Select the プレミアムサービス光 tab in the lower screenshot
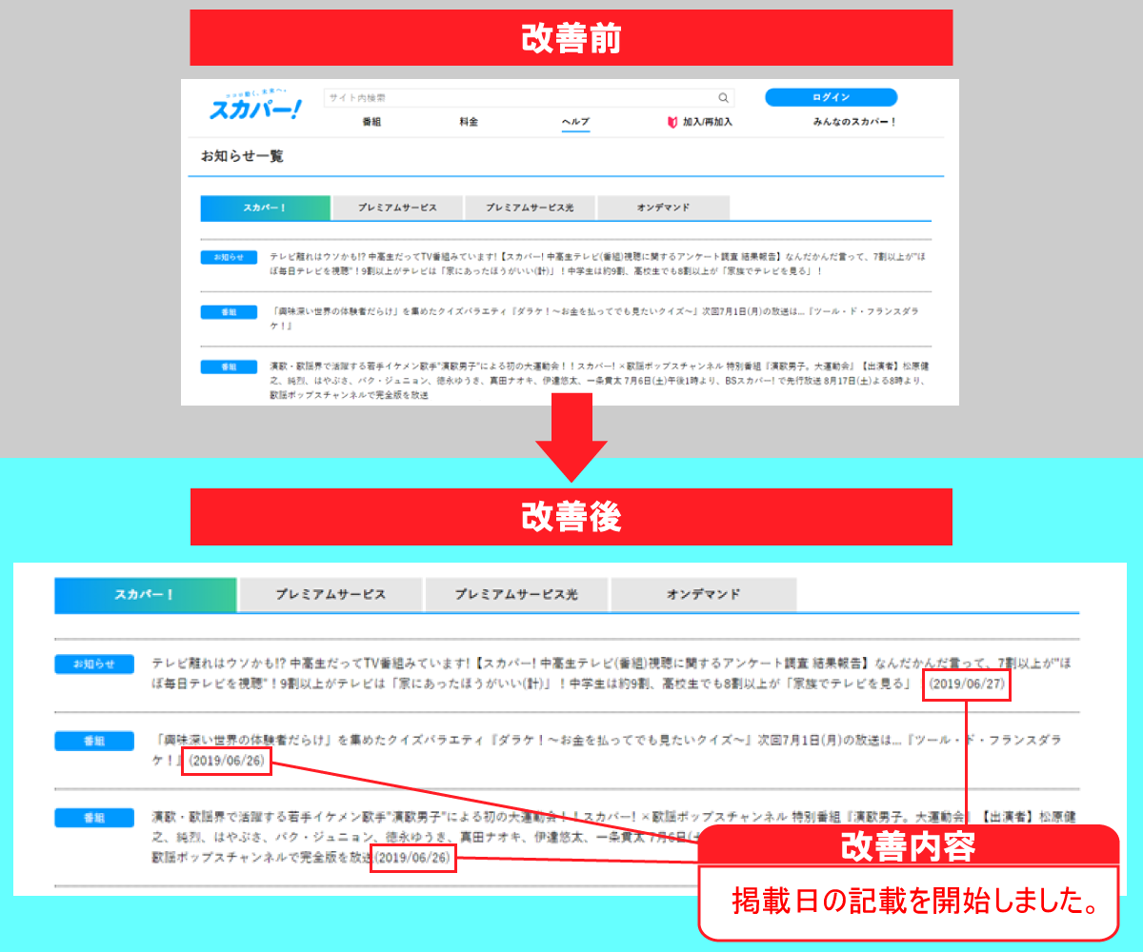Viewport: 1143px width, 952px height. coord(516,594)
